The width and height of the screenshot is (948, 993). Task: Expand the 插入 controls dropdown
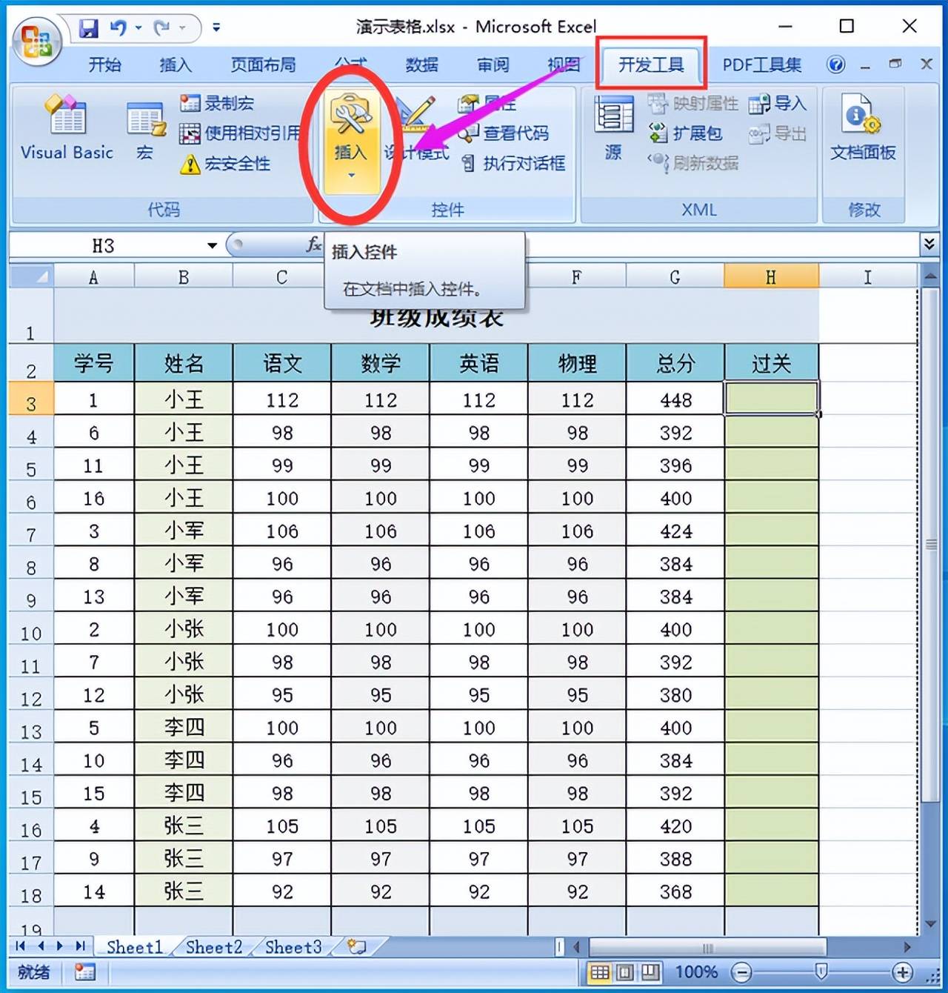pyautogui.click(x=351, y=176)
